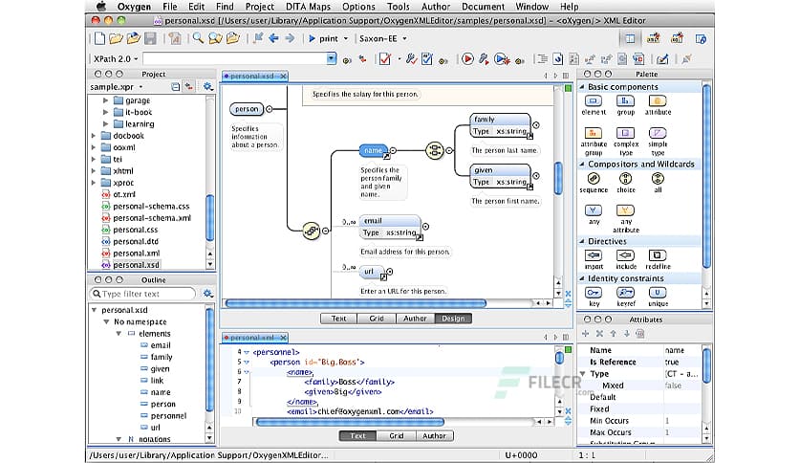The image size is (799, 463).
Task: Toggle expand circle beside email element
Action: [x=425, y=227]
